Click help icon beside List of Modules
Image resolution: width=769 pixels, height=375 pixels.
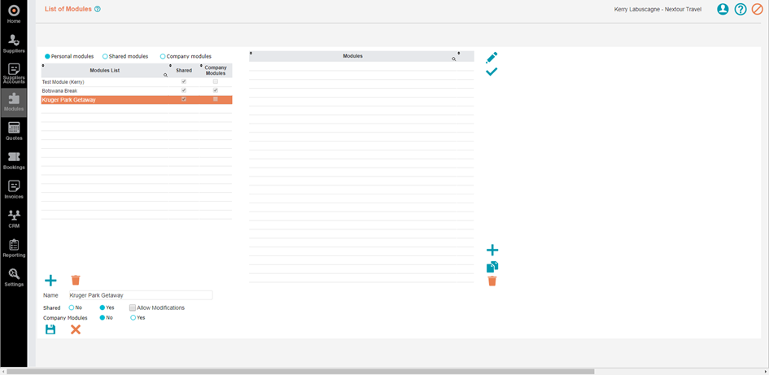click(x=97, y=9)
